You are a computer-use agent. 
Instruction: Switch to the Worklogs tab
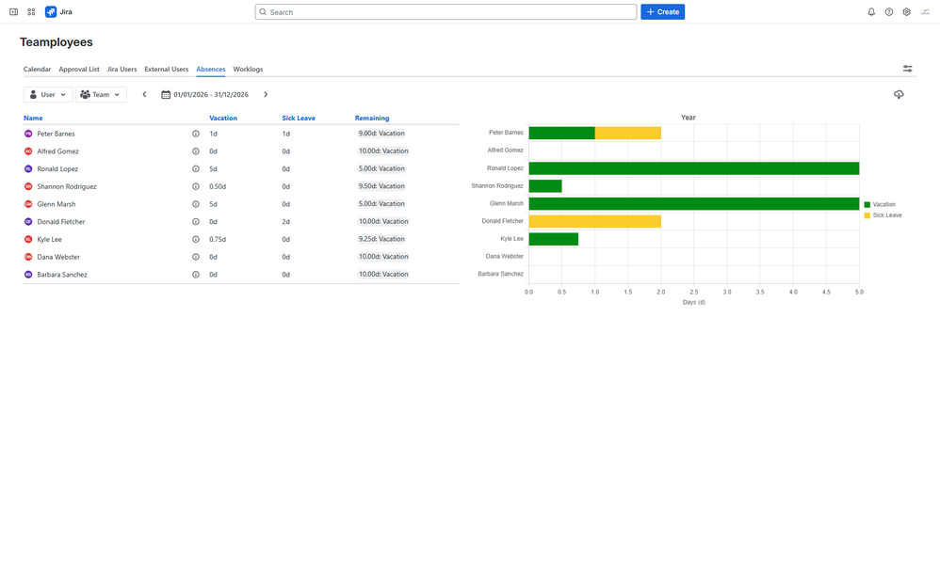pos(249,69)
